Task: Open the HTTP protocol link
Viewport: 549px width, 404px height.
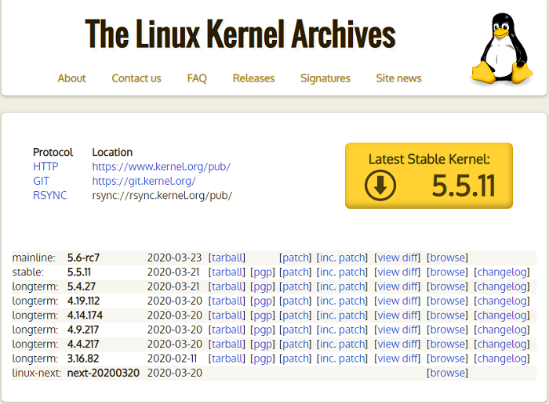Action: (45, 166)
